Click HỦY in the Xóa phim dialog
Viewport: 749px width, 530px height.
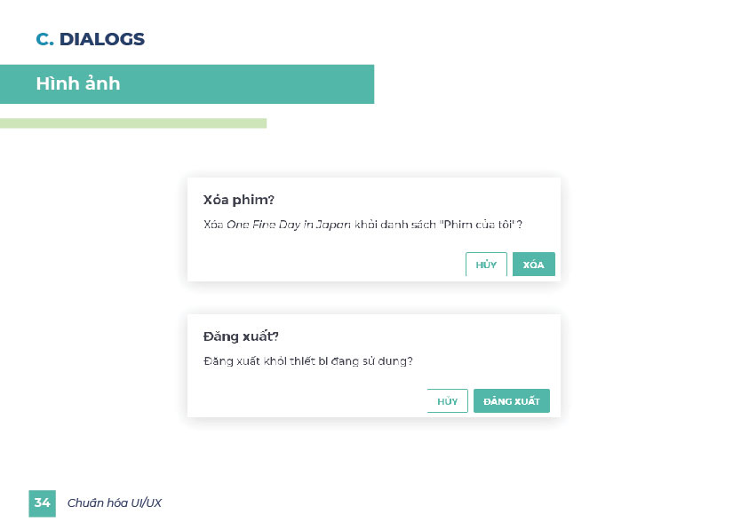pos(486,265)
